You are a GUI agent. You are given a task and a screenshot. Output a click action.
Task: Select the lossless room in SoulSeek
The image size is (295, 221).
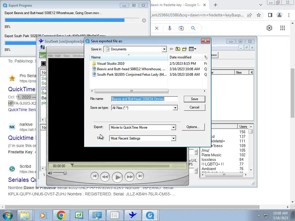tap(209, 159)
